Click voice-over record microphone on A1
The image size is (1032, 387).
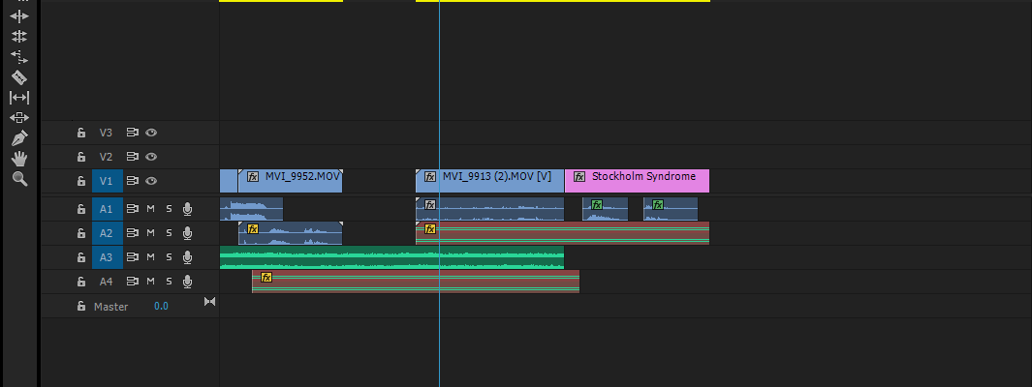188,209
